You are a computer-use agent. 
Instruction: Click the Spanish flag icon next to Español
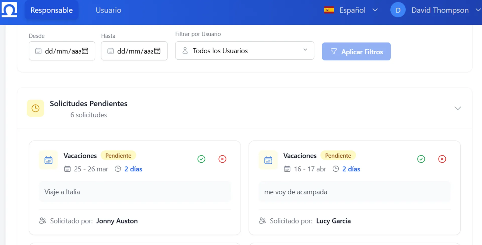[x=329, y=10]
